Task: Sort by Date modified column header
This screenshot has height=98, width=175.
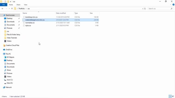Action: 61,13
